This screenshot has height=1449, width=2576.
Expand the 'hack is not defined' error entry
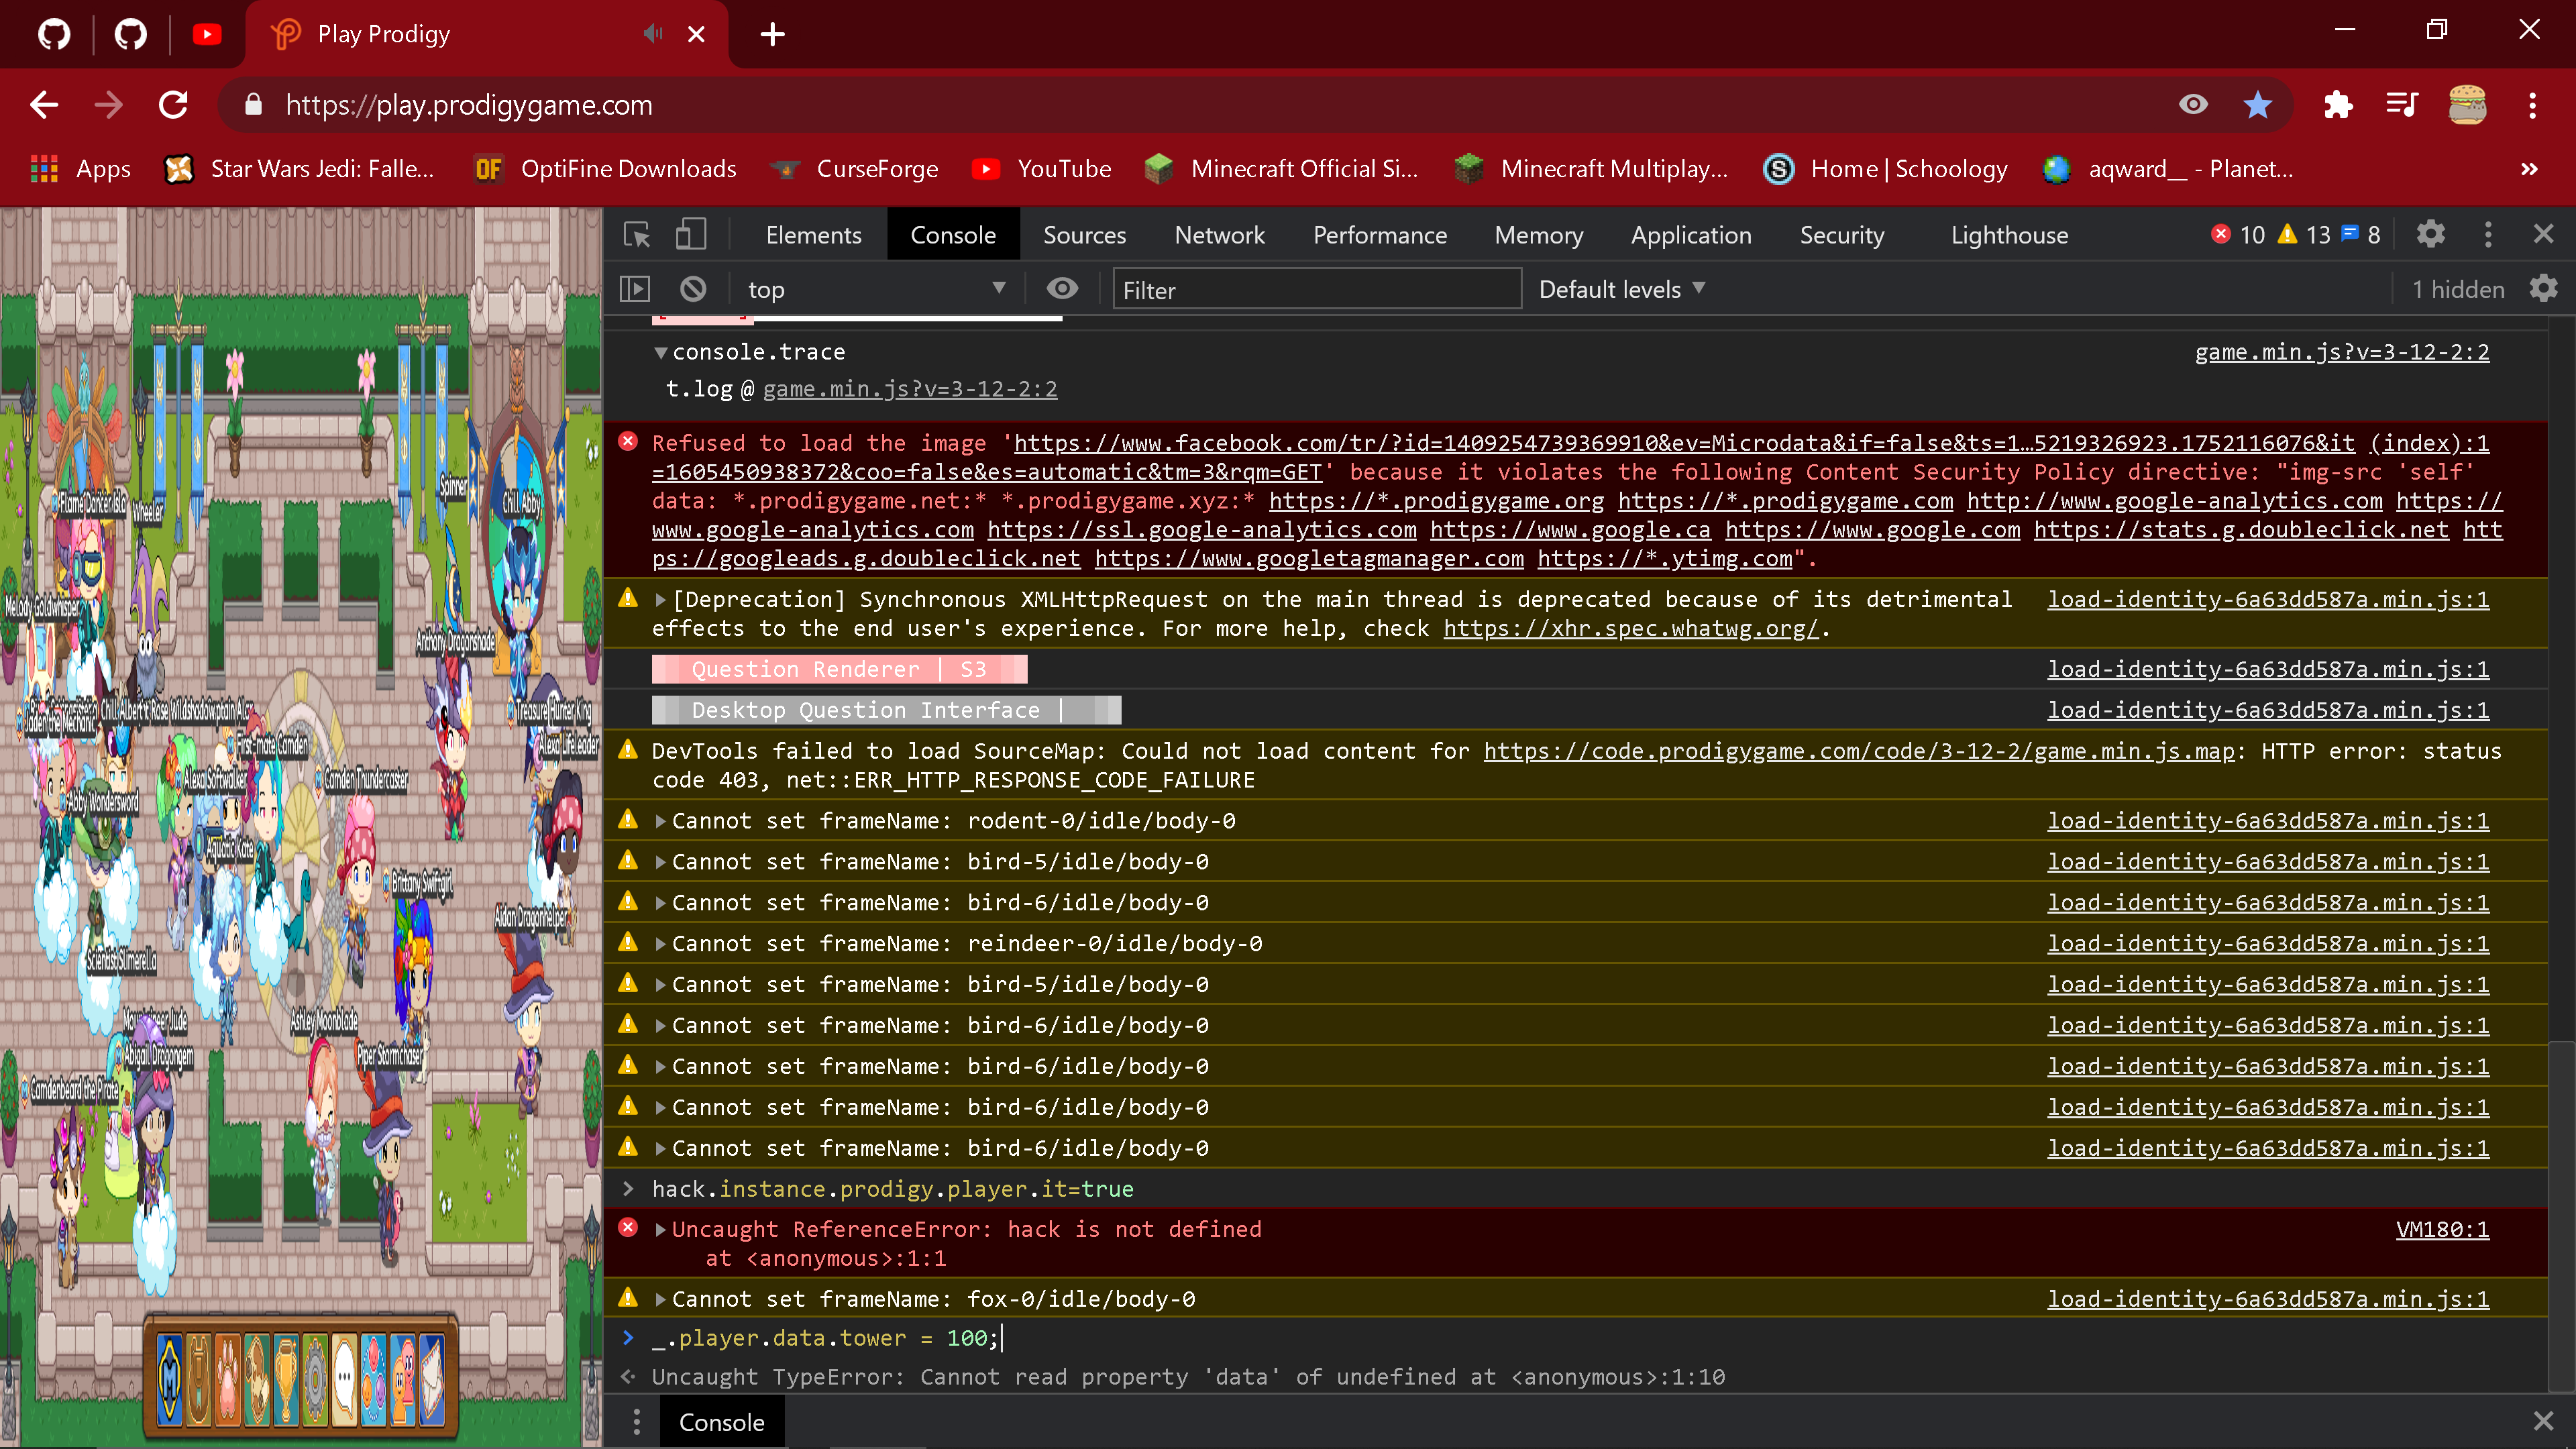coord(661,1229)
